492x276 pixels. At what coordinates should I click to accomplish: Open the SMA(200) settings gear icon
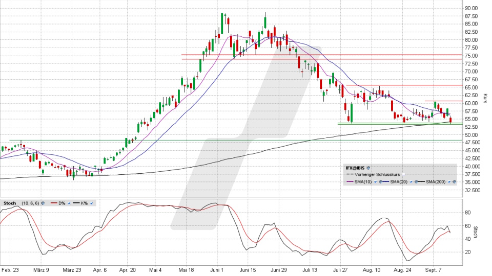pos(454,182)
